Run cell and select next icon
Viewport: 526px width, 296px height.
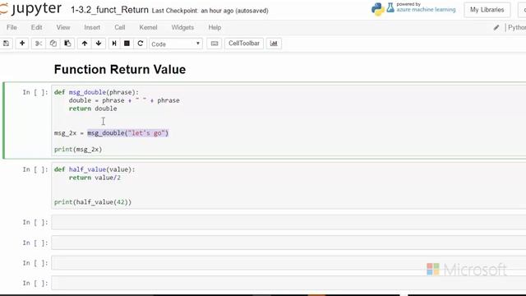click(x=114, y=44)
